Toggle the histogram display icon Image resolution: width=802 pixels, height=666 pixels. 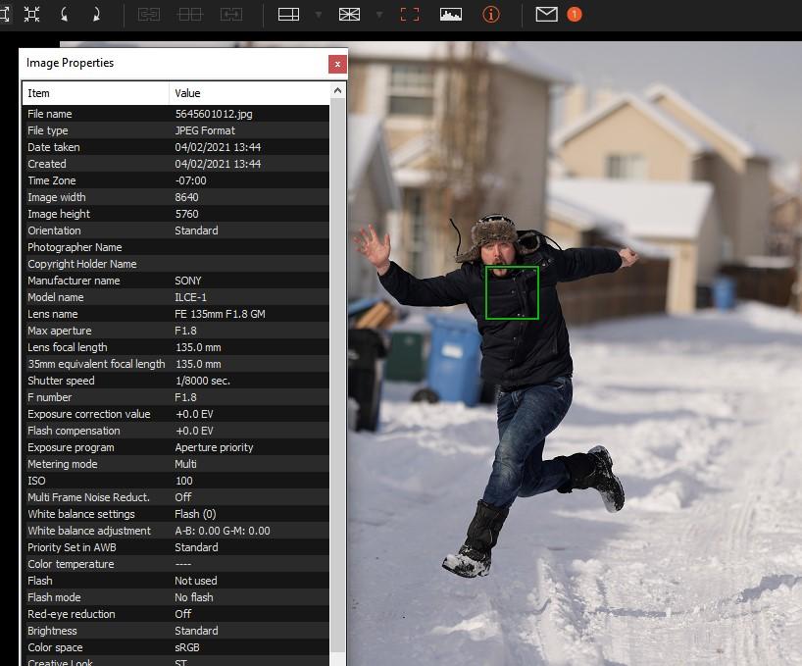click(x=451, y=15)
